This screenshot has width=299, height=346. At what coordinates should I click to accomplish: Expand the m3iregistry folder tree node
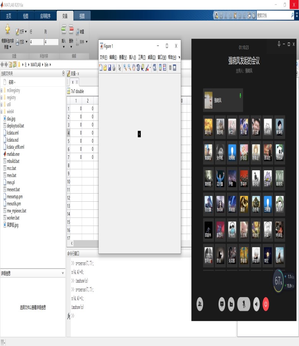coord(2,91)
